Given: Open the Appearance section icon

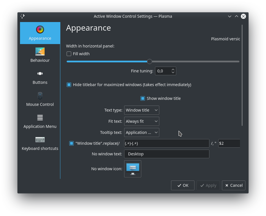Looking at the screenshot, I should click(40, 30).
